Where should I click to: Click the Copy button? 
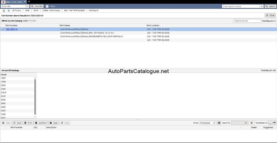(65, 123)
